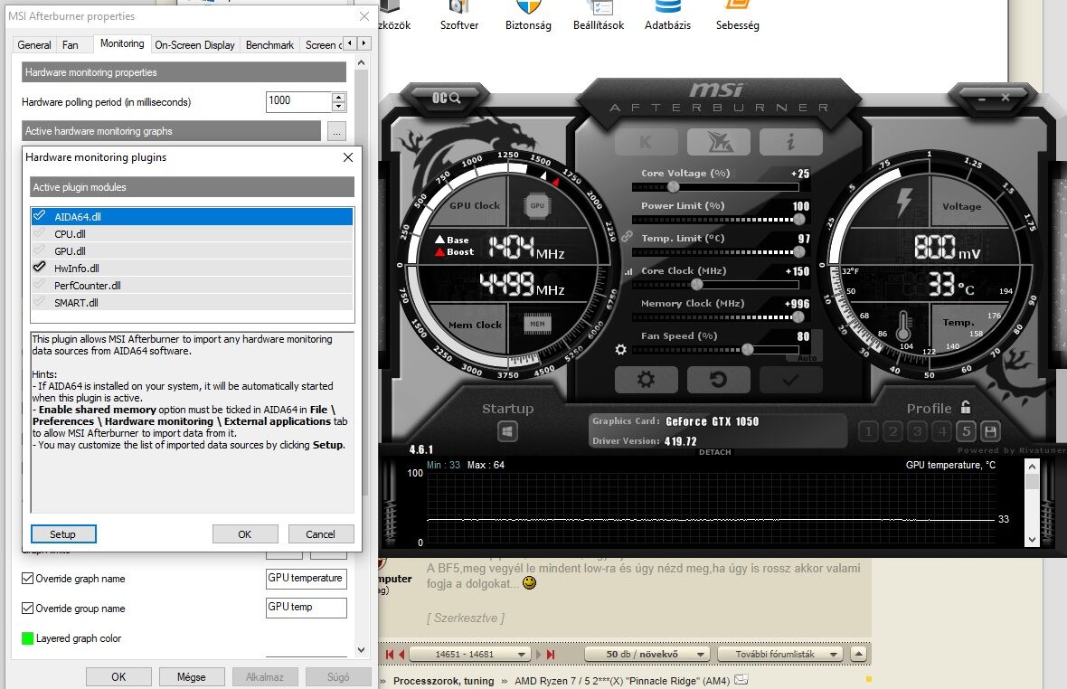The width and height of the screenshot is (1067, 689).
Task: Switch to the General tab
Action: click(x=34, y=45)
